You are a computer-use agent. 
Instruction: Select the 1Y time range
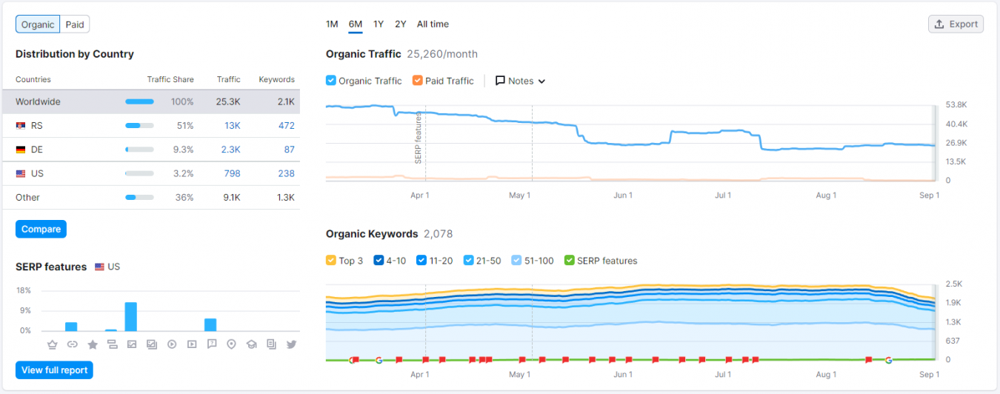[x=379, y=24]
